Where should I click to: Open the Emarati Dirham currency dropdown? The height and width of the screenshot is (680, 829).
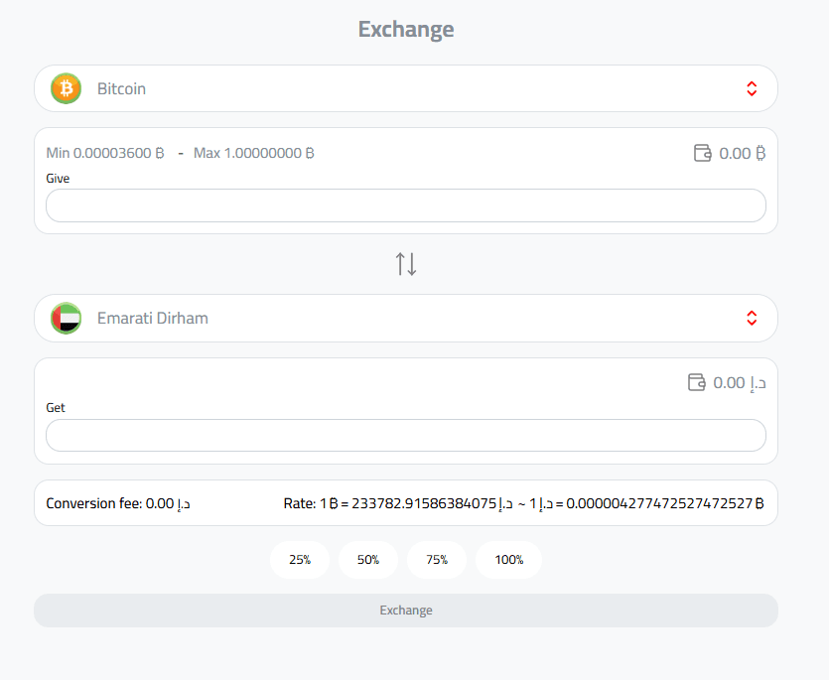405,318
